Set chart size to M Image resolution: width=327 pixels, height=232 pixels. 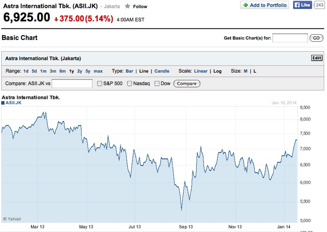click(x=246, y=71)
